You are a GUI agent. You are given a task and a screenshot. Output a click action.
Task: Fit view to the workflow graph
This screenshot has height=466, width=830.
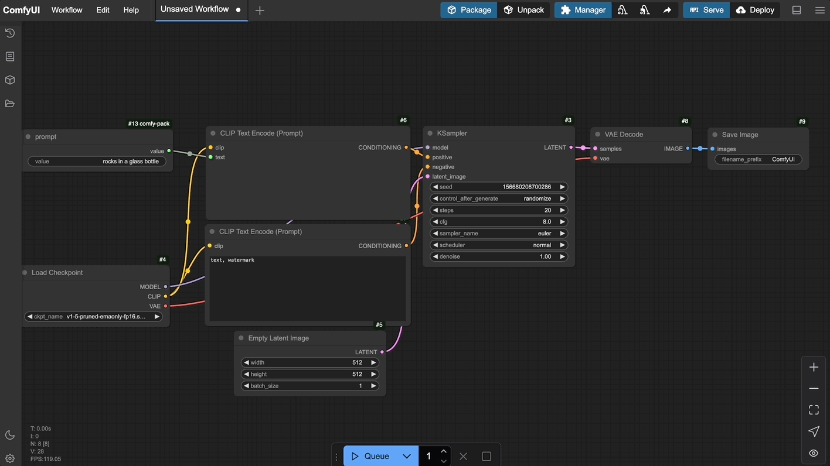pos(814,410)
